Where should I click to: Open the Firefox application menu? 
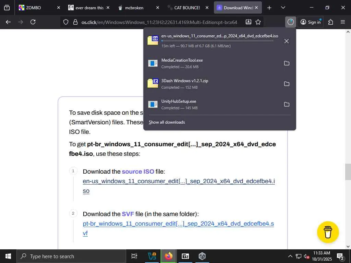(343, 22)
